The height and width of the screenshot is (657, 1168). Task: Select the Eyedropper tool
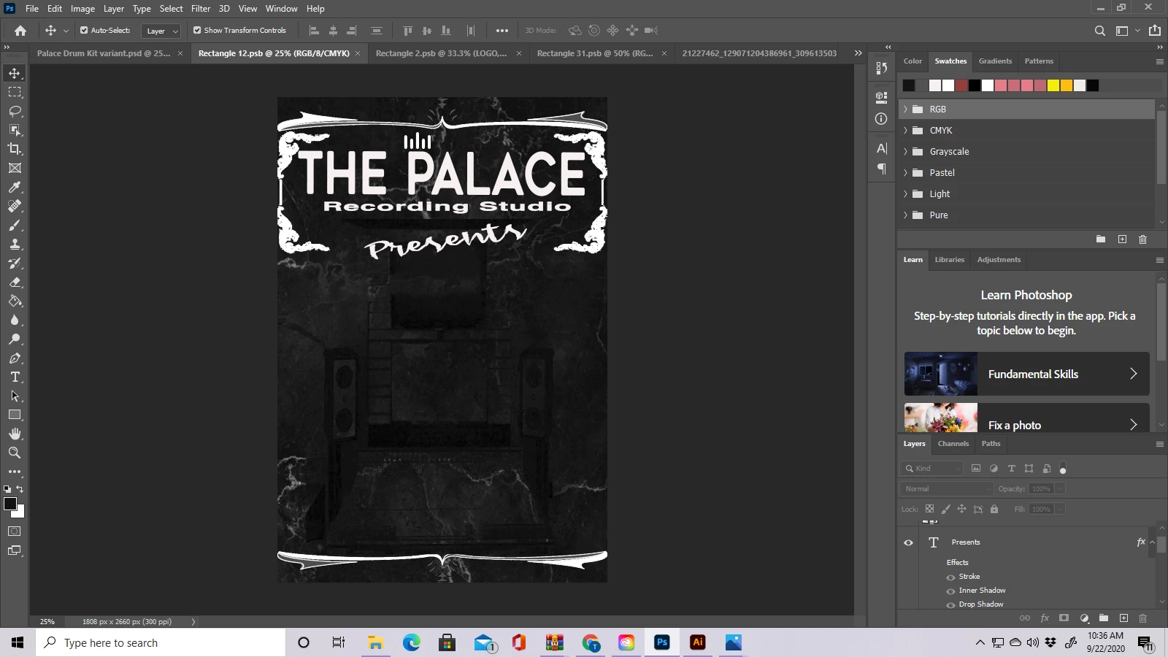tap(15, 187)
